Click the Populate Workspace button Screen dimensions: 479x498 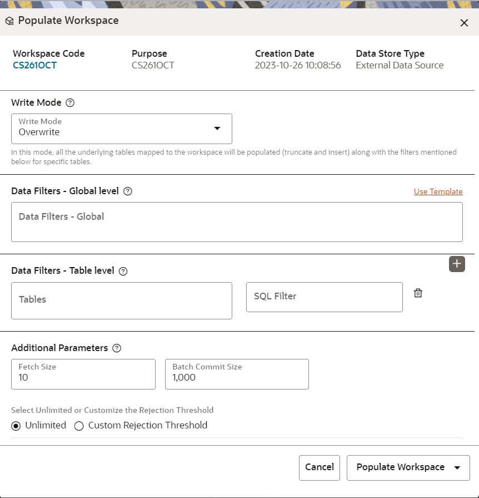[x=400, y=467]
